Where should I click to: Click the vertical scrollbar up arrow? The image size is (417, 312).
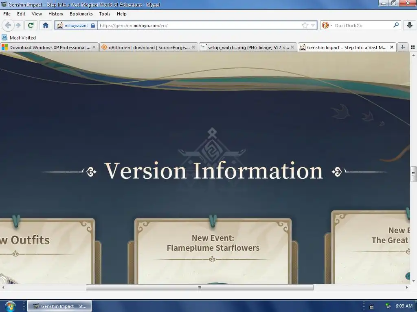413,55
